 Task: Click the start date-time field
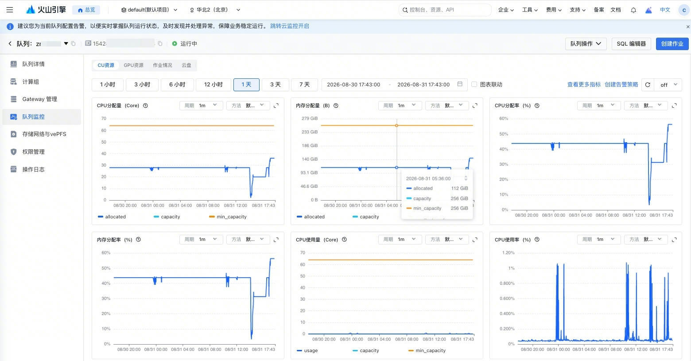pos(353,85)
